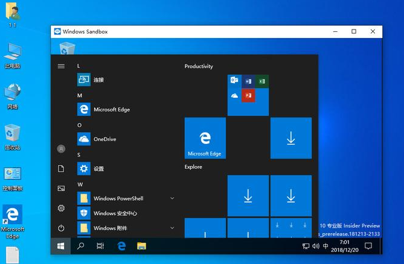This screenshot has height=264, width=404.
Task: Click the clock showing 7:01 2018/12/20
Action: pos(344,246)
